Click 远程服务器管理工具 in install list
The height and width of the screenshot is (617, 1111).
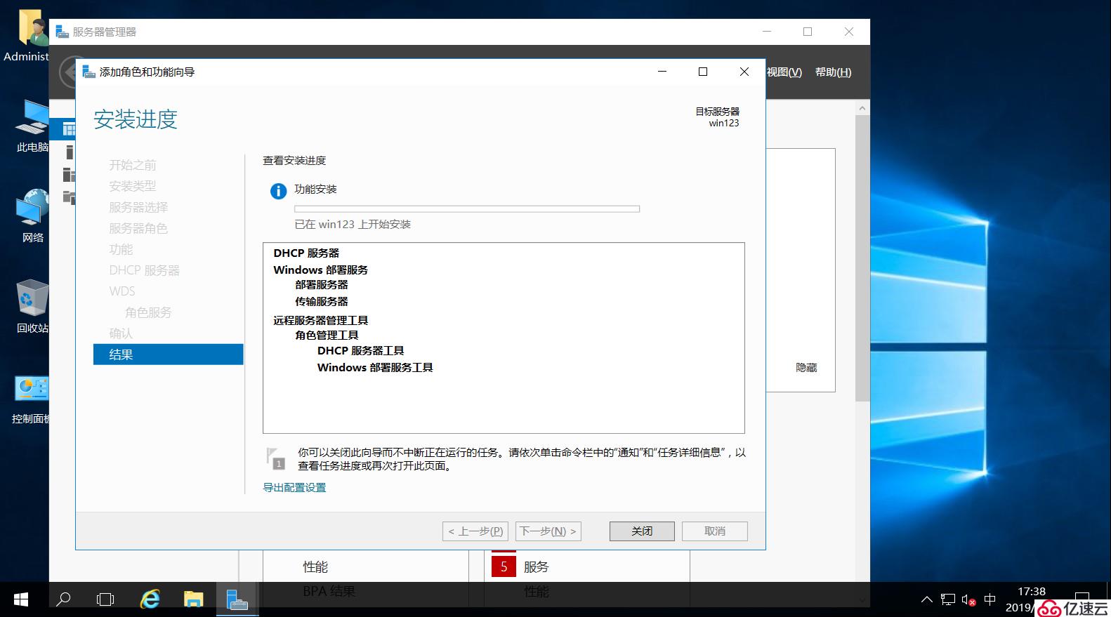tap(321, 320)
